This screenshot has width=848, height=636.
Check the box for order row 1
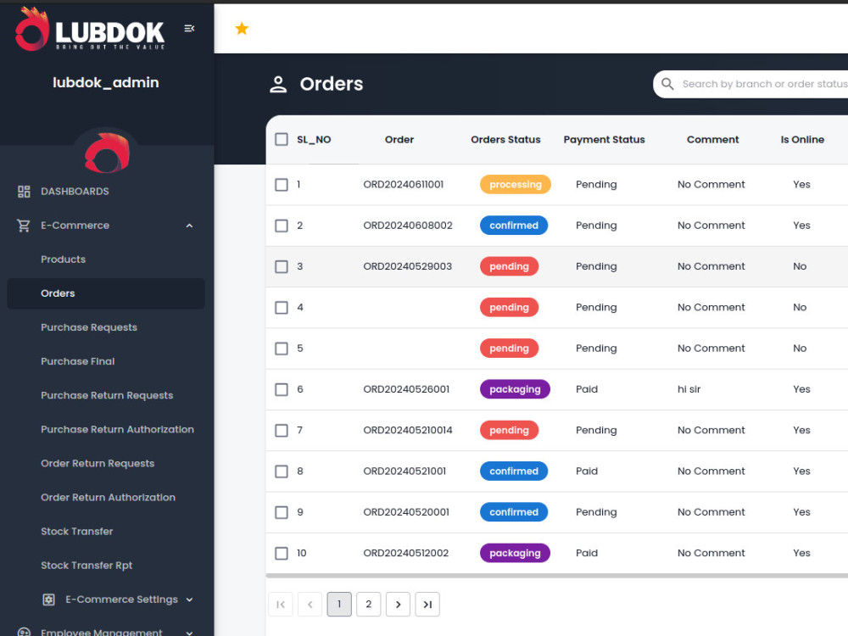coord(282,185)
